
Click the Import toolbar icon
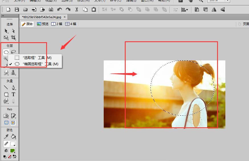(34, 9)
